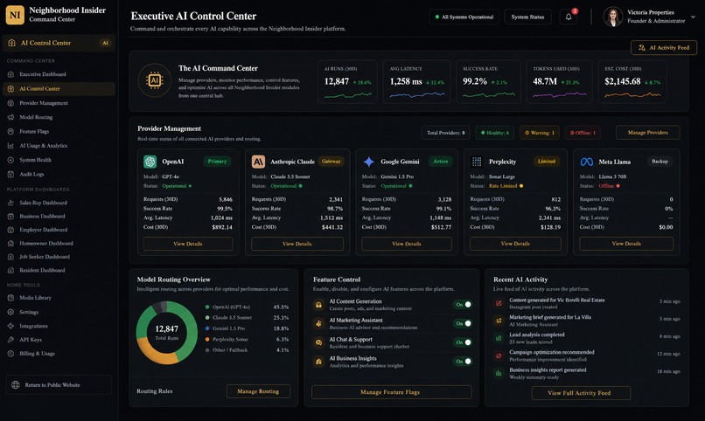Click the Feature Flags sidebar icon
This screenshot has height=421, width=705.
[x=10, y=132]
